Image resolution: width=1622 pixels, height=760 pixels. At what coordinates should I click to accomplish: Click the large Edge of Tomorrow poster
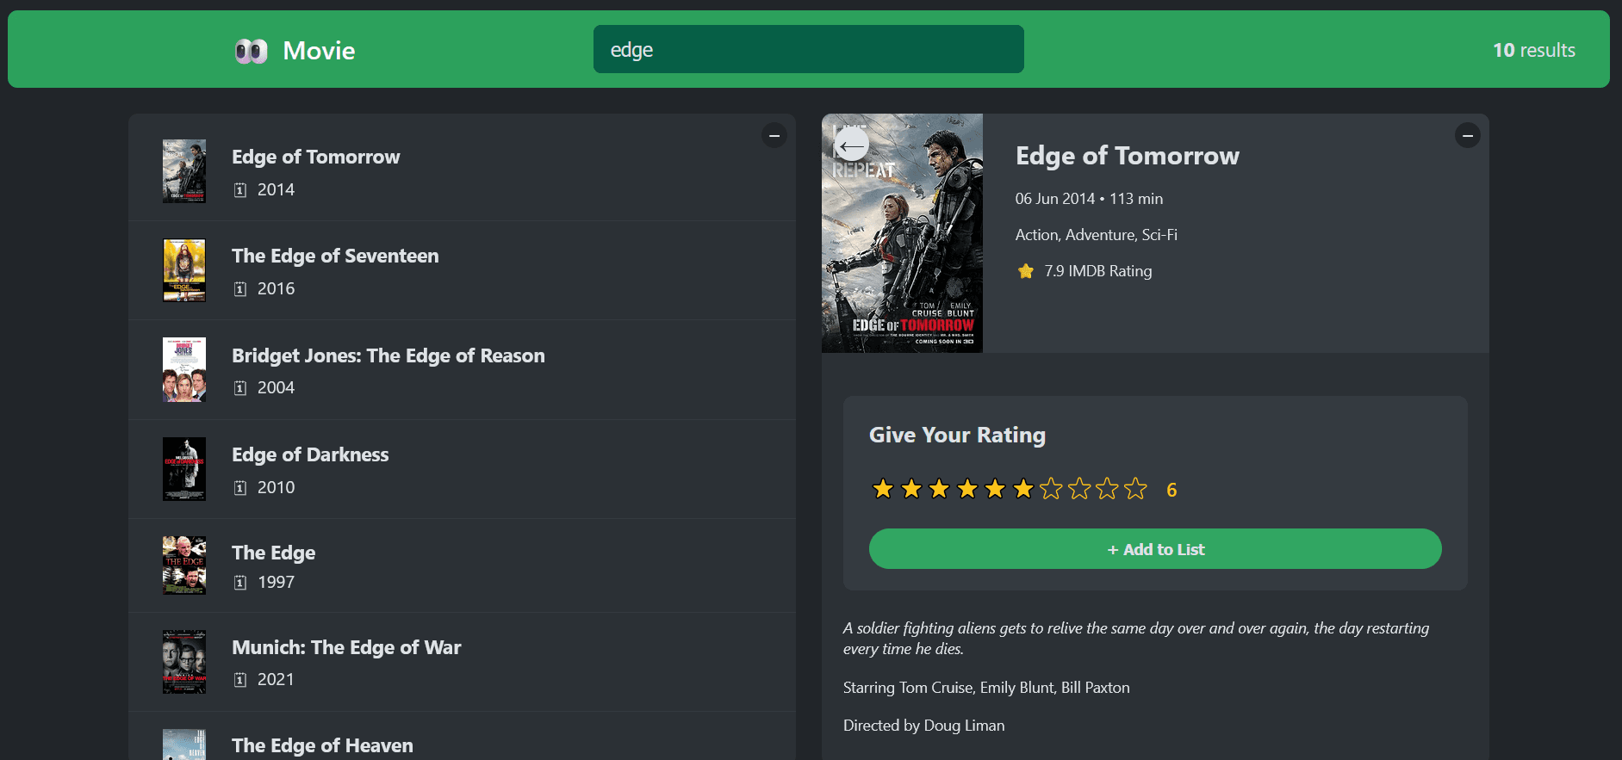pos(902,233)
